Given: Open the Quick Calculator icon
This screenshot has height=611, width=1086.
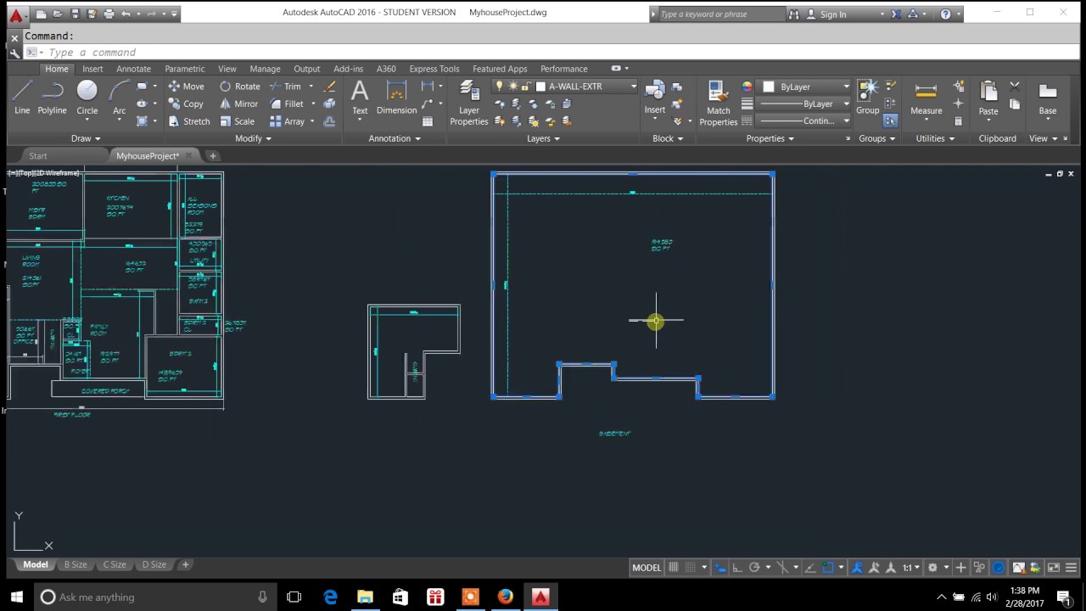Looking at the screenshot, I should [x=959, y=121].
